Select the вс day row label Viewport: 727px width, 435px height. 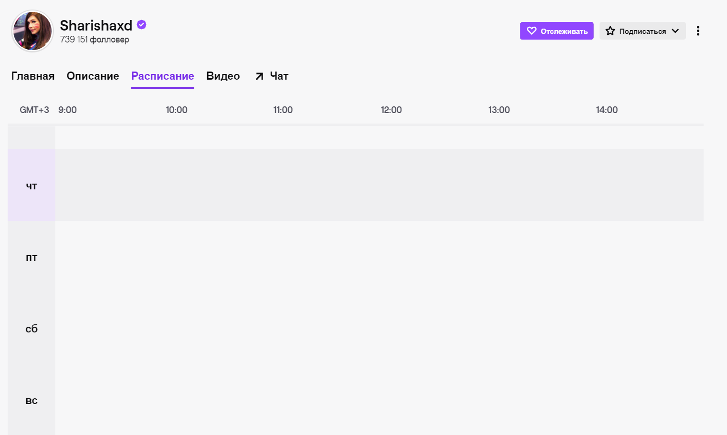coord(32,400)
